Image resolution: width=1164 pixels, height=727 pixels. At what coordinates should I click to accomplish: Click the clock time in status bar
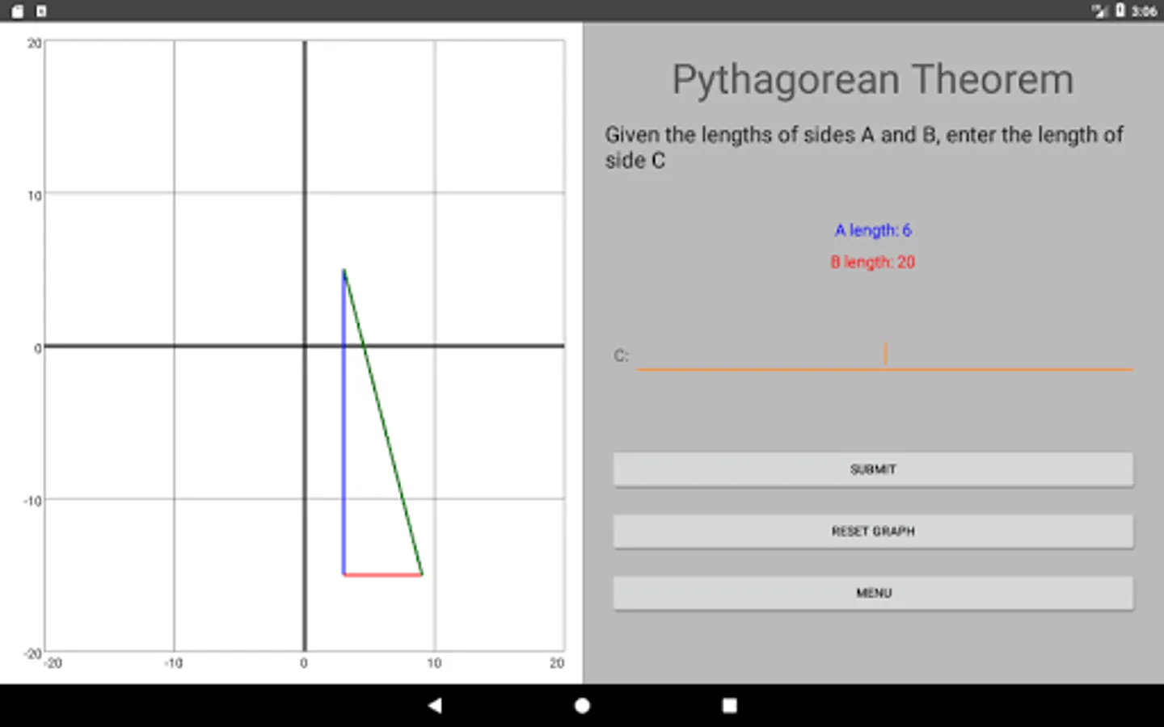[x=1144, y=11]
